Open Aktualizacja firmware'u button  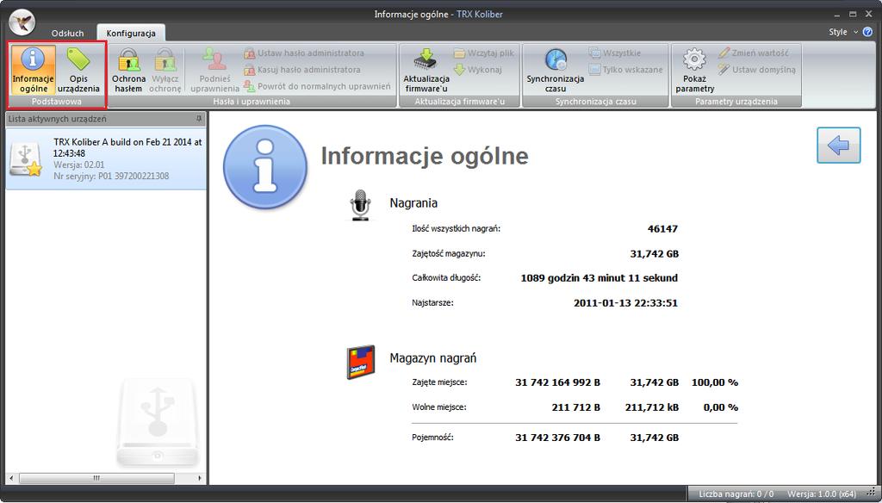click(x=426, y=70)
